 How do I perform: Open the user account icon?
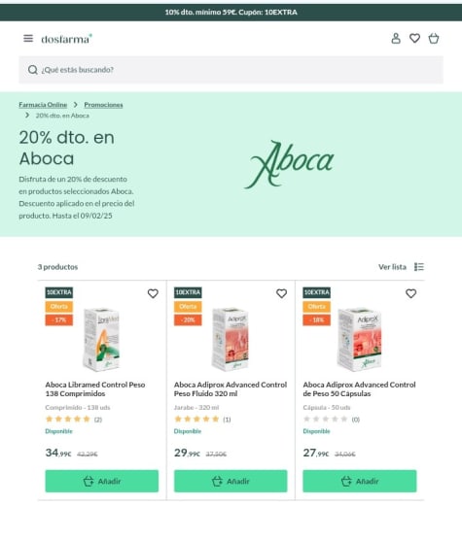point(396,38)
